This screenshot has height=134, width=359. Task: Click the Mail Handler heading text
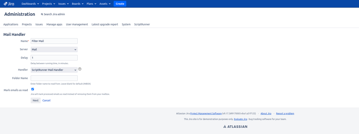[14, 34]
